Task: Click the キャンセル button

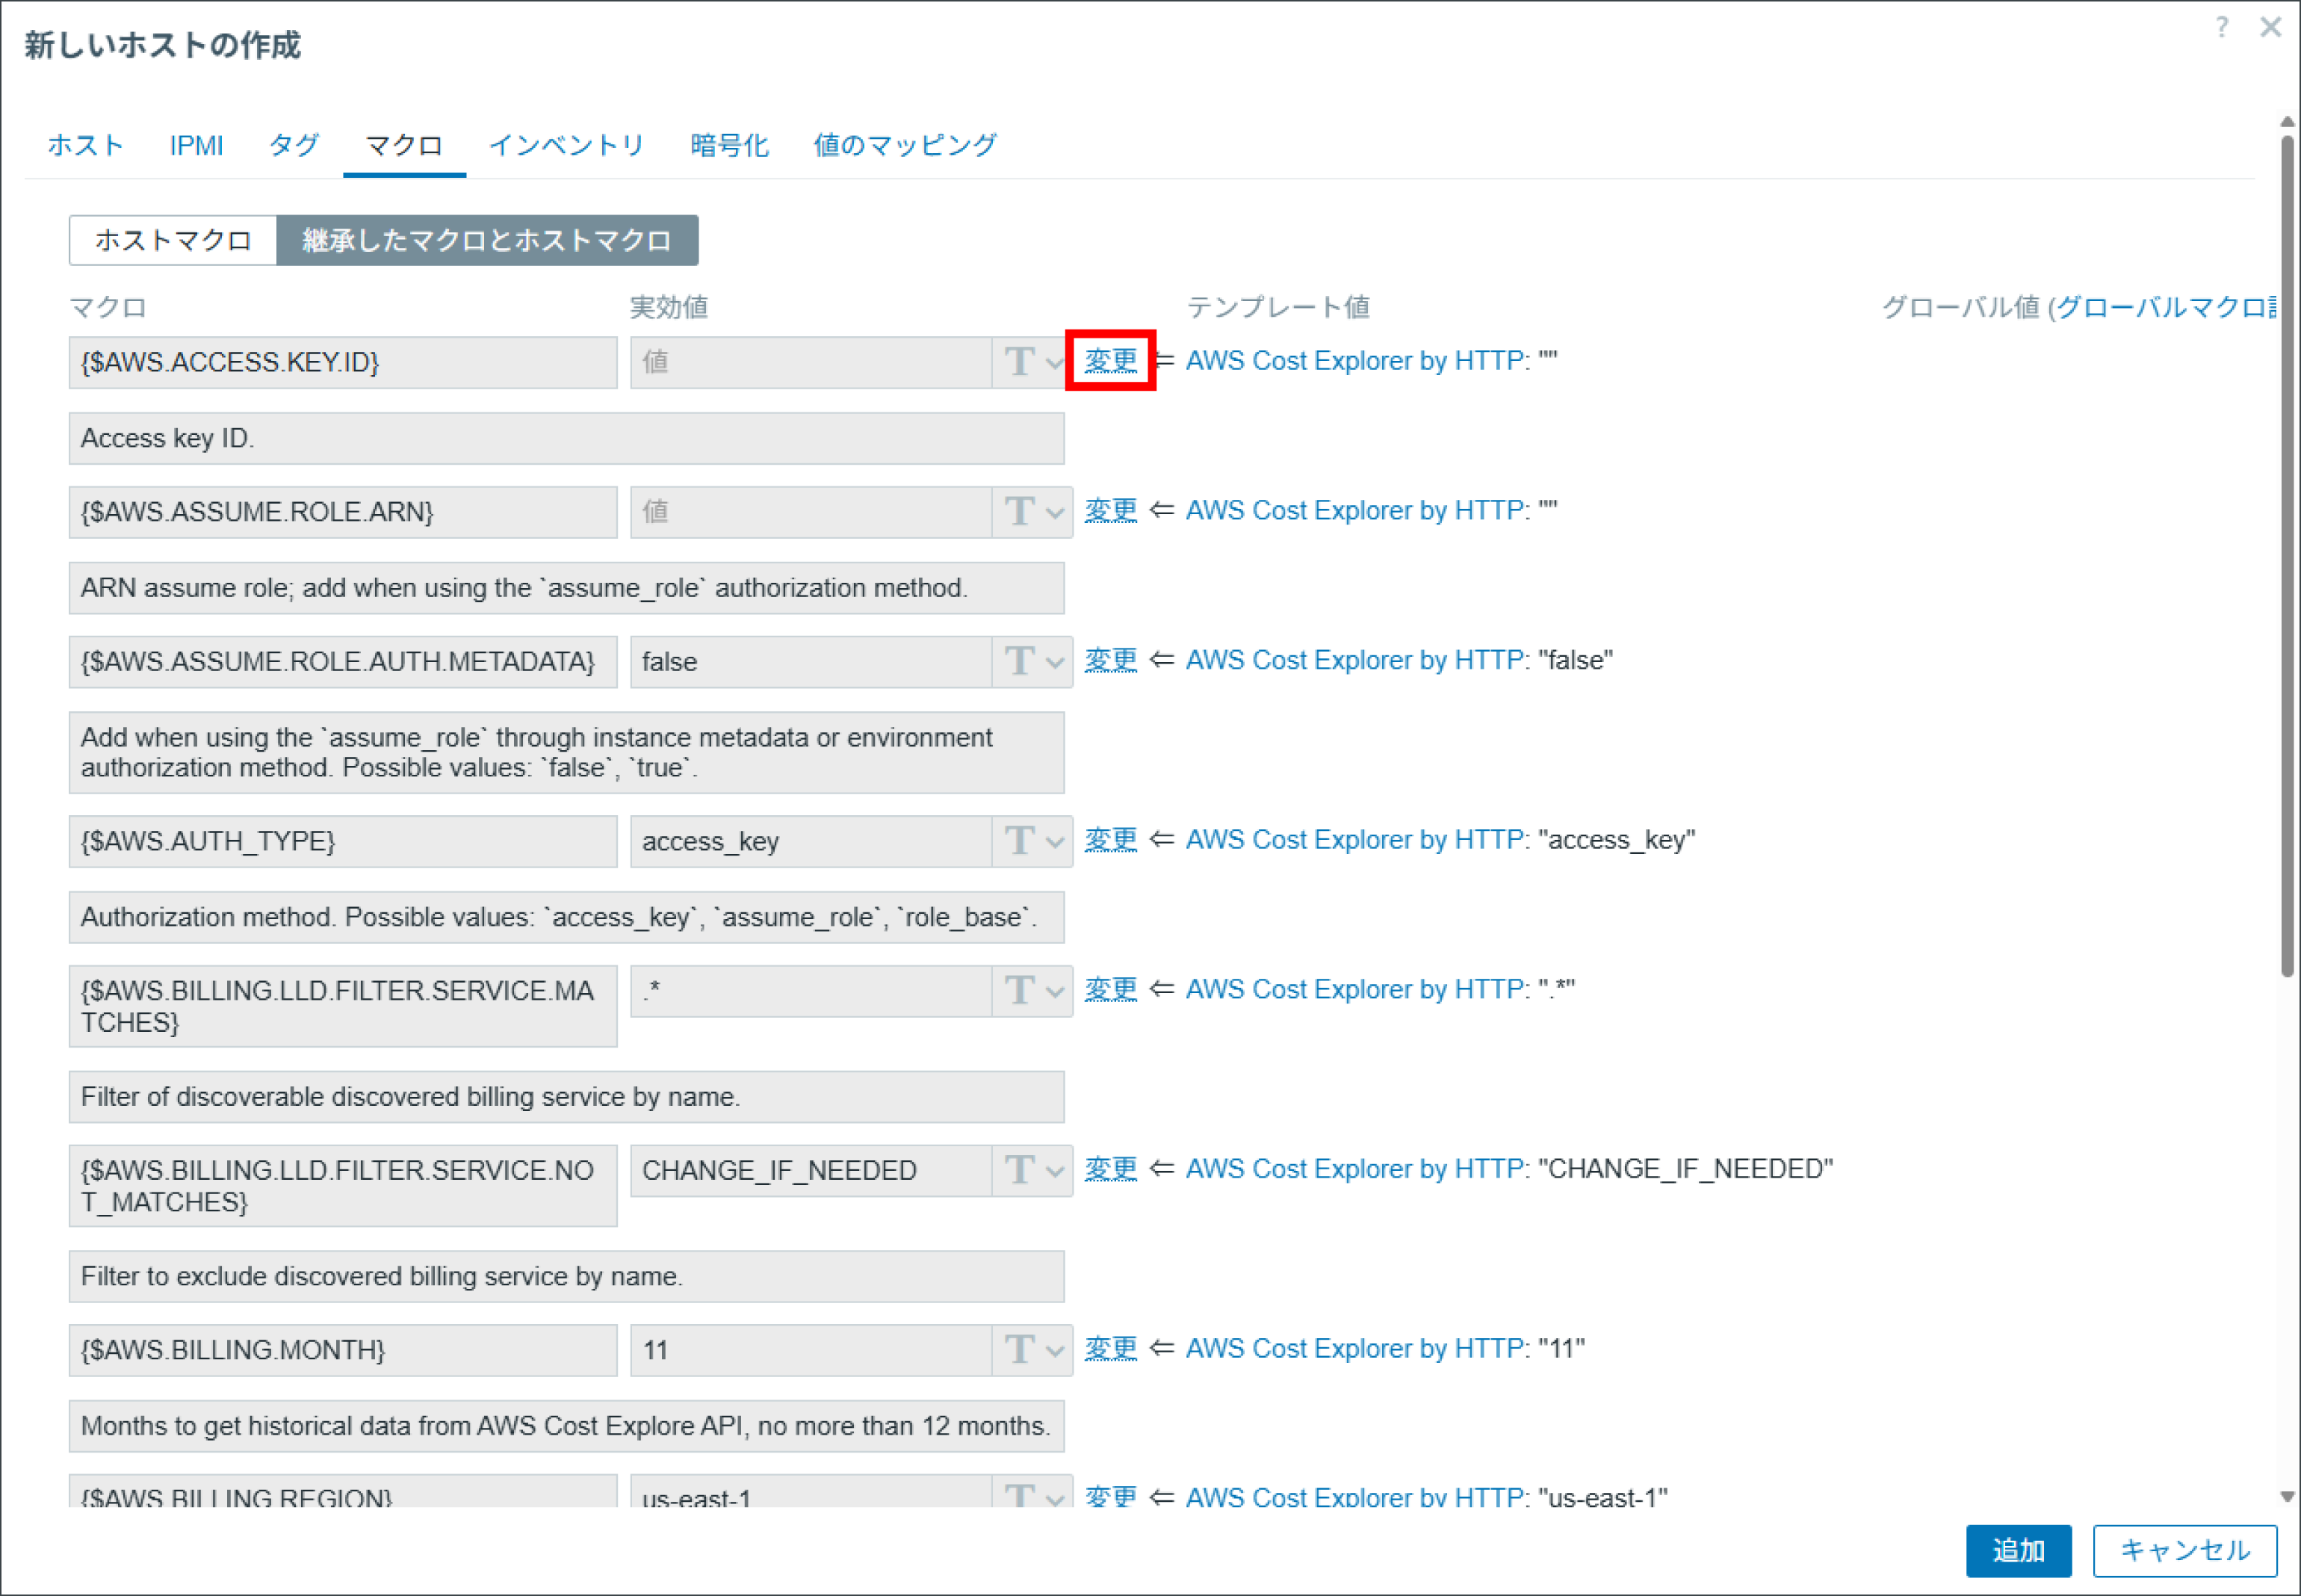Action: pos(2185,1551)
